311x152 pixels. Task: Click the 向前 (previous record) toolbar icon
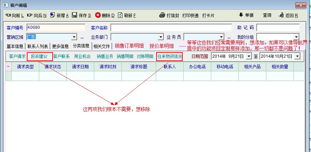click(x=8, y=15)
